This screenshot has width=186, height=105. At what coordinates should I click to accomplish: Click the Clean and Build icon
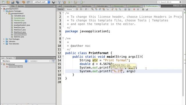[x=64, y=2]
